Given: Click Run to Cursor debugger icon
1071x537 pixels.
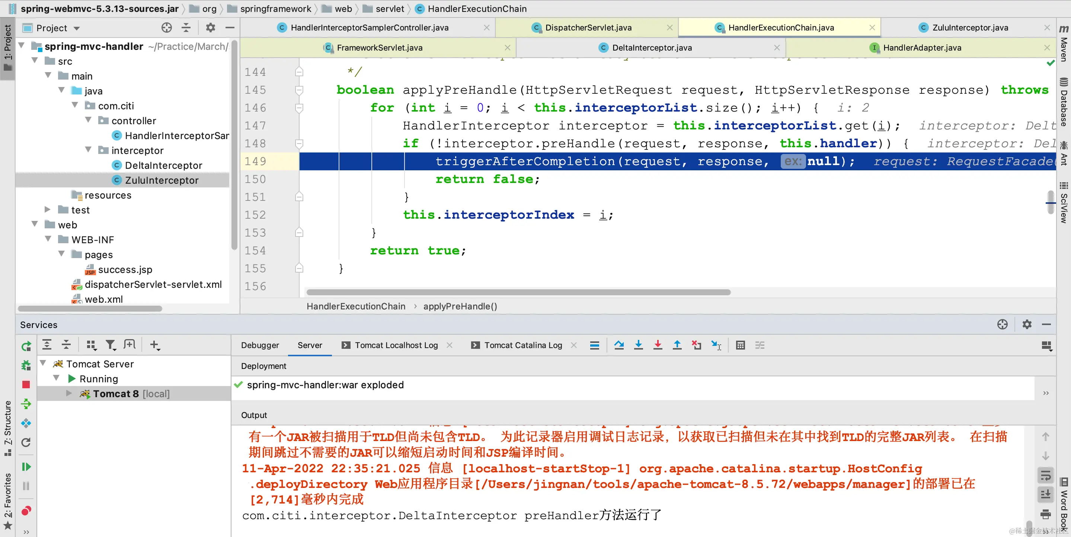Looking at the screenshot, I should (716, 345).
